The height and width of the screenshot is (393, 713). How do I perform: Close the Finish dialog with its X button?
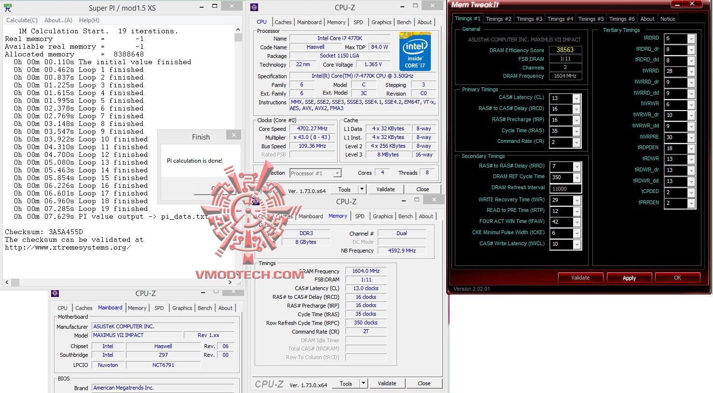(x=234, y=136)
